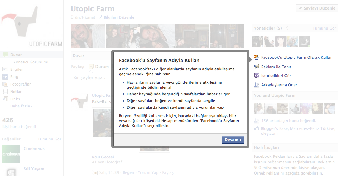Open Bilgileri Düzenle link
The height and width of the screenshot is (176, 345).
(x=119, y=17)
